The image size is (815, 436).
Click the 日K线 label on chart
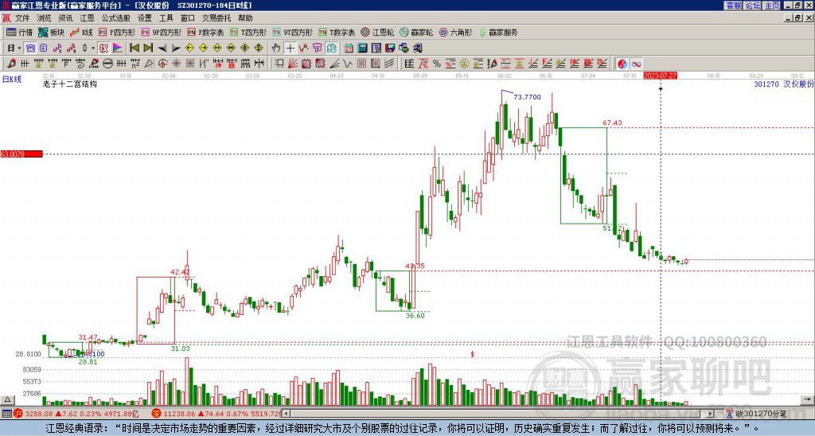12,80
